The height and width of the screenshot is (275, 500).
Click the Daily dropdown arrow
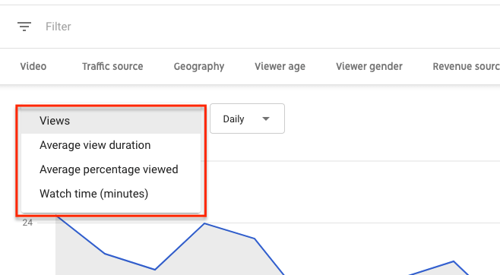pos(266,119)
